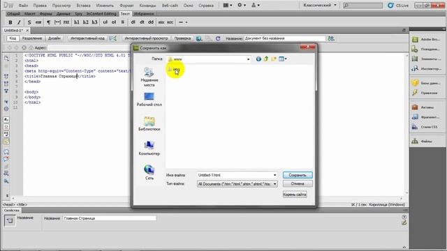Go to Рабочий стол in the Save dialog sidebar
447x251 pixels.
point(149,99)
